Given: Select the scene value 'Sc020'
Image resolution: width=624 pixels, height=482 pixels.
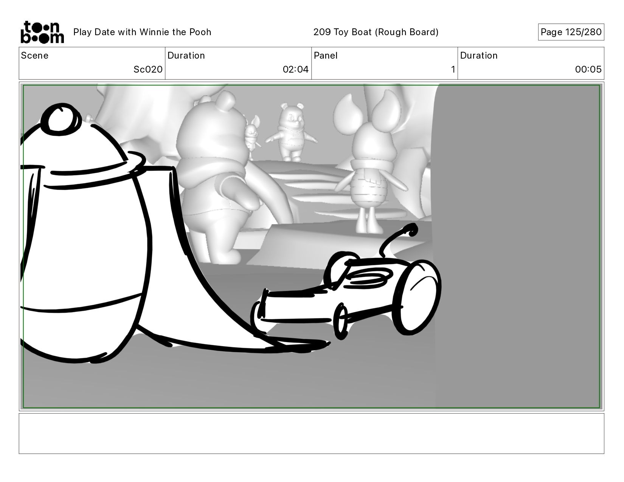Looking at the screenshot, I should point(148,70).
